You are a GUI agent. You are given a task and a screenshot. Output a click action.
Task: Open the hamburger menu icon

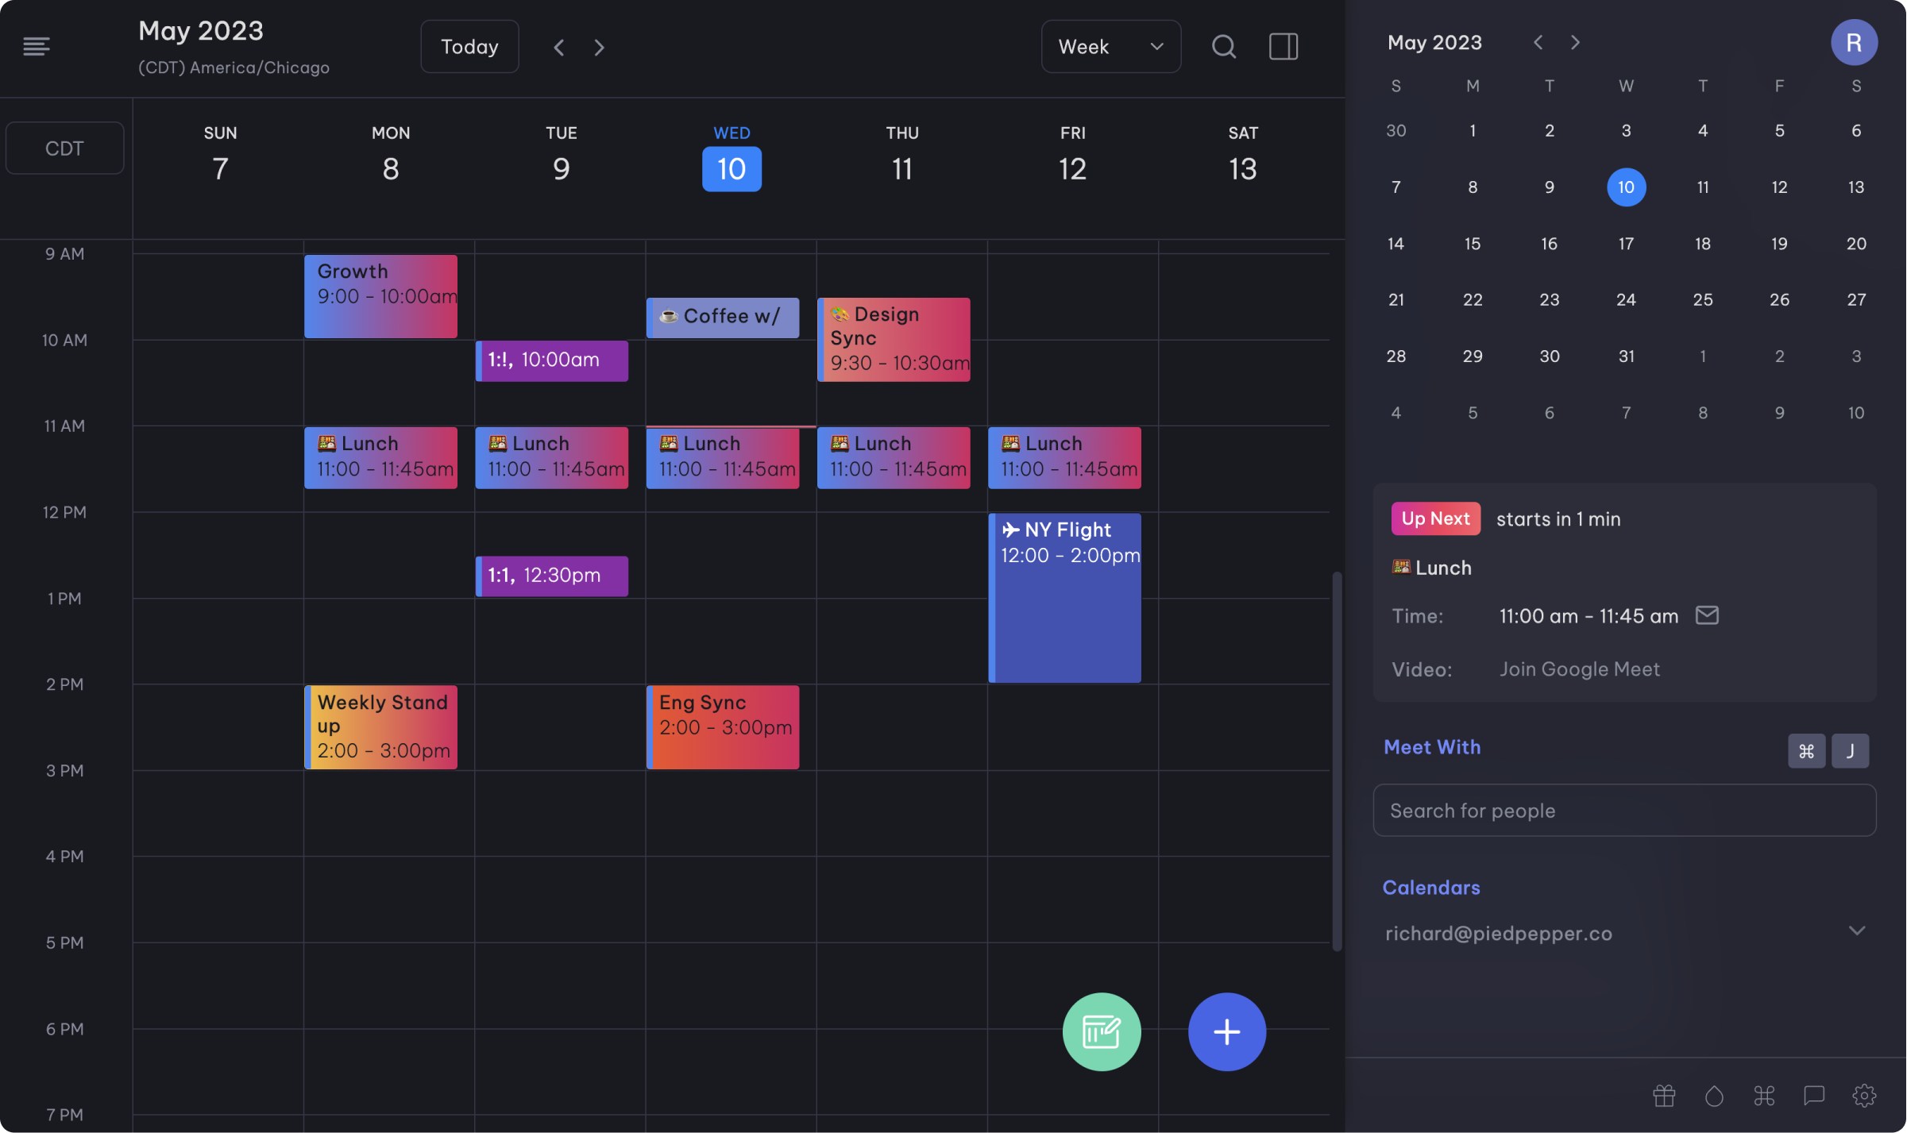pos(37,47)
